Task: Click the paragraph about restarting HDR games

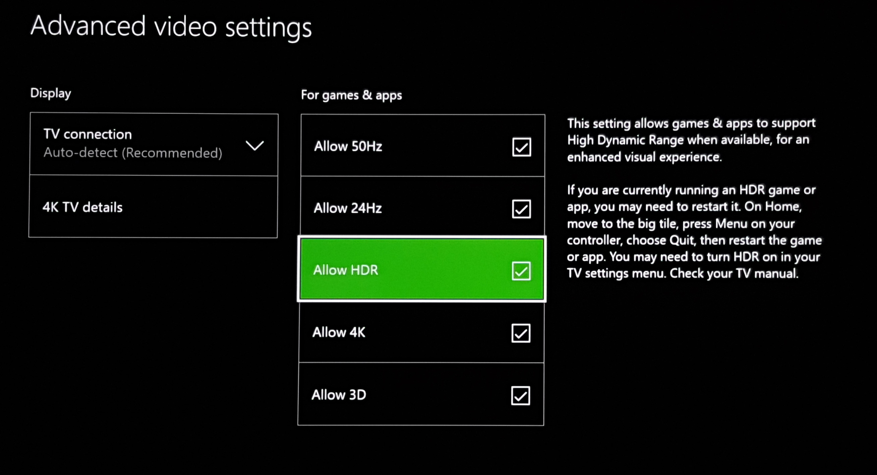Action: [694, 232]
